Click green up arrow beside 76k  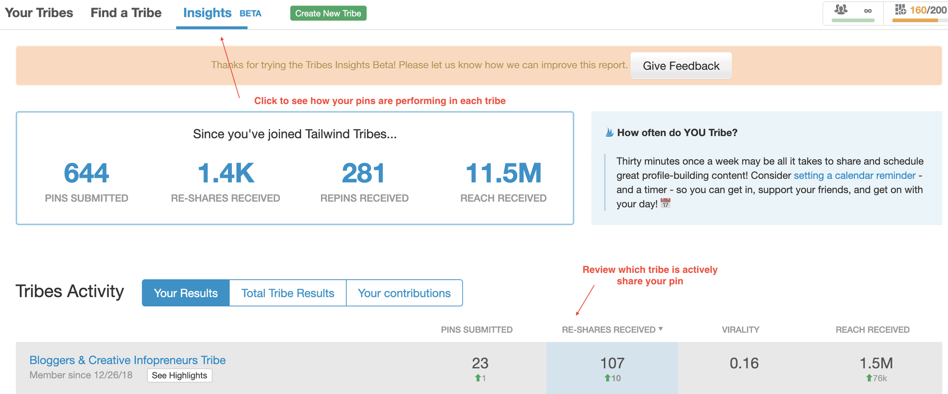pyautogui.click(x=869, y=378)
